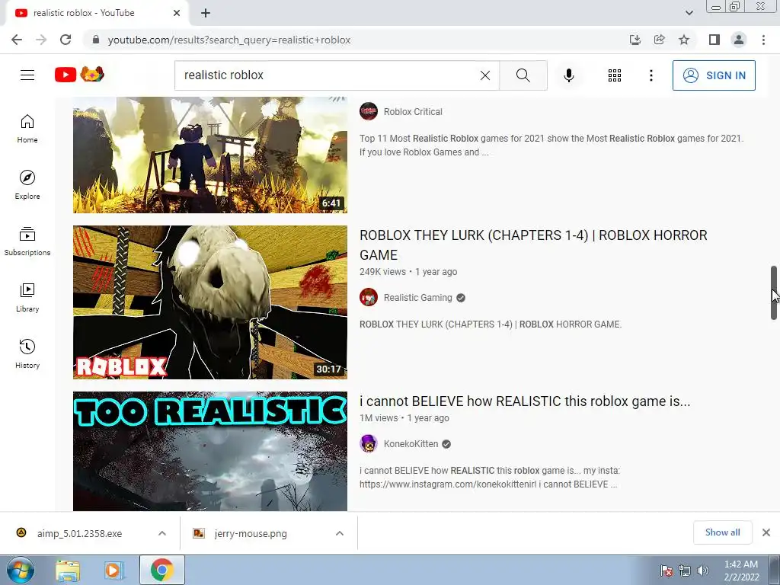Open the tab search dropdown arrow
Screen dimensions: 780x585
[689, 13]
